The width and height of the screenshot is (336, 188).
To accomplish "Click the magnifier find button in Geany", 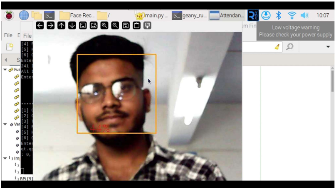I will click(290, 46).
